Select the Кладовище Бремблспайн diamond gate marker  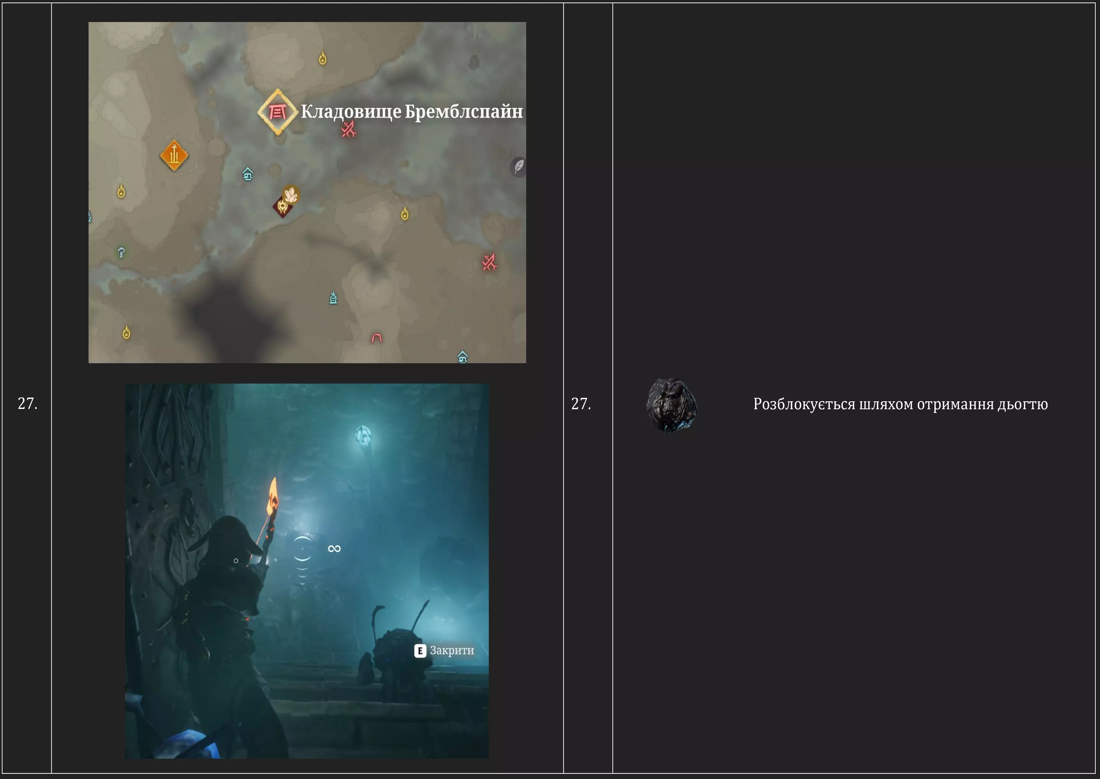pyautogui.click(x=278, y=112)
